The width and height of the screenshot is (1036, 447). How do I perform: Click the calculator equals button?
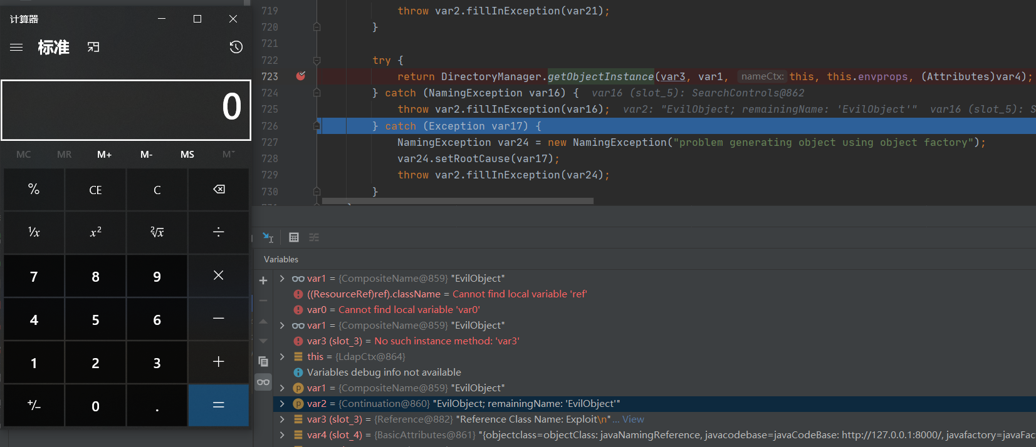[218, 406]
